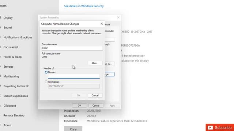Select the Domain radio button
The image size is (234, 131).
click(x=46, y=72)
